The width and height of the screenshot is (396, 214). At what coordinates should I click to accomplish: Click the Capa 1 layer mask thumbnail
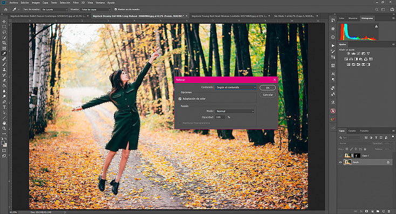point(357,156)
